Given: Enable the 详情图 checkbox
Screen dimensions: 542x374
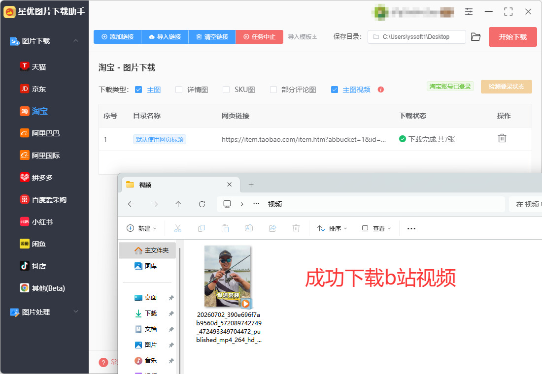Looking at the screenshot, I should [179, 90].
